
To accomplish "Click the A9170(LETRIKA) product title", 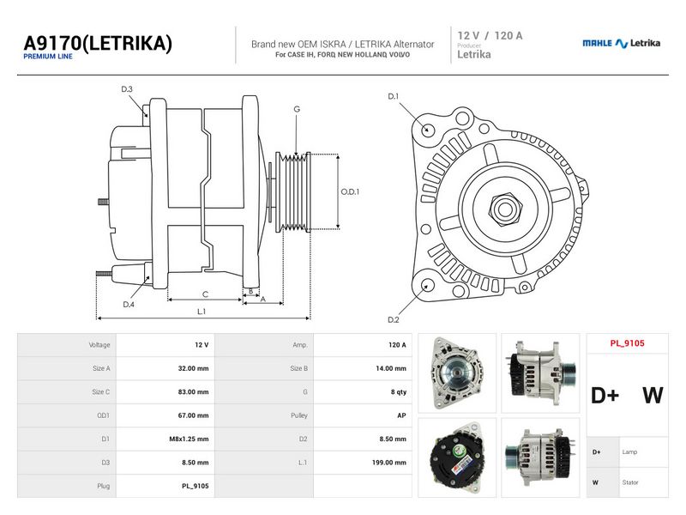I will pos(98,44).
